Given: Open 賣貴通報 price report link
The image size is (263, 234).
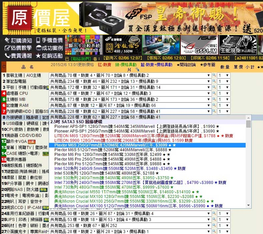Looking at the screenshot, I should (18, 56).
